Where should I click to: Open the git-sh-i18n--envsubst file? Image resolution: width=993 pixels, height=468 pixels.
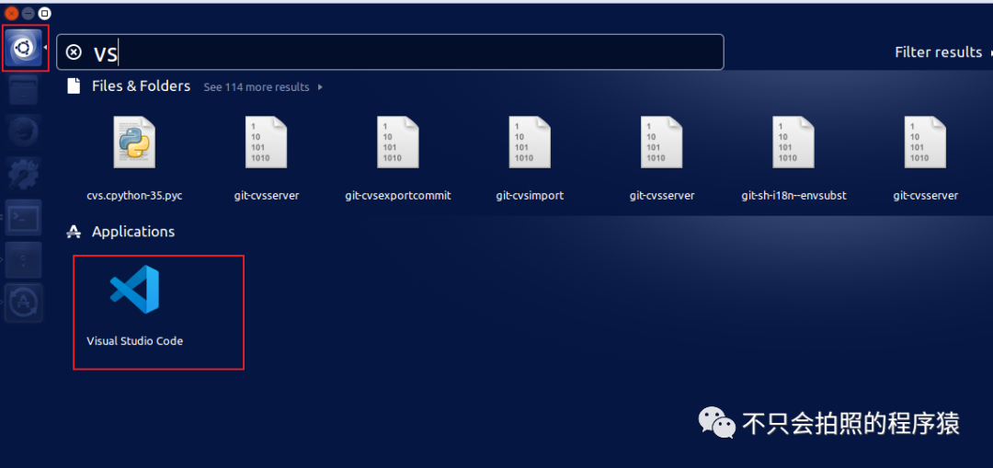point(793,158)
